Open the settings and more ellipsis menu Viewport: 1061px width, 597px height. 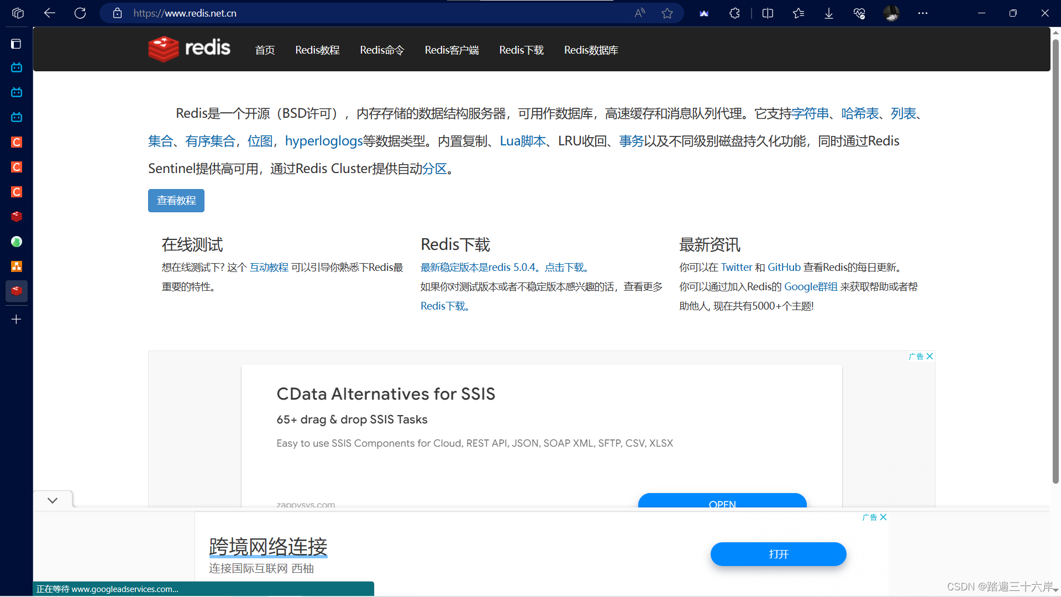coord(923,13)
